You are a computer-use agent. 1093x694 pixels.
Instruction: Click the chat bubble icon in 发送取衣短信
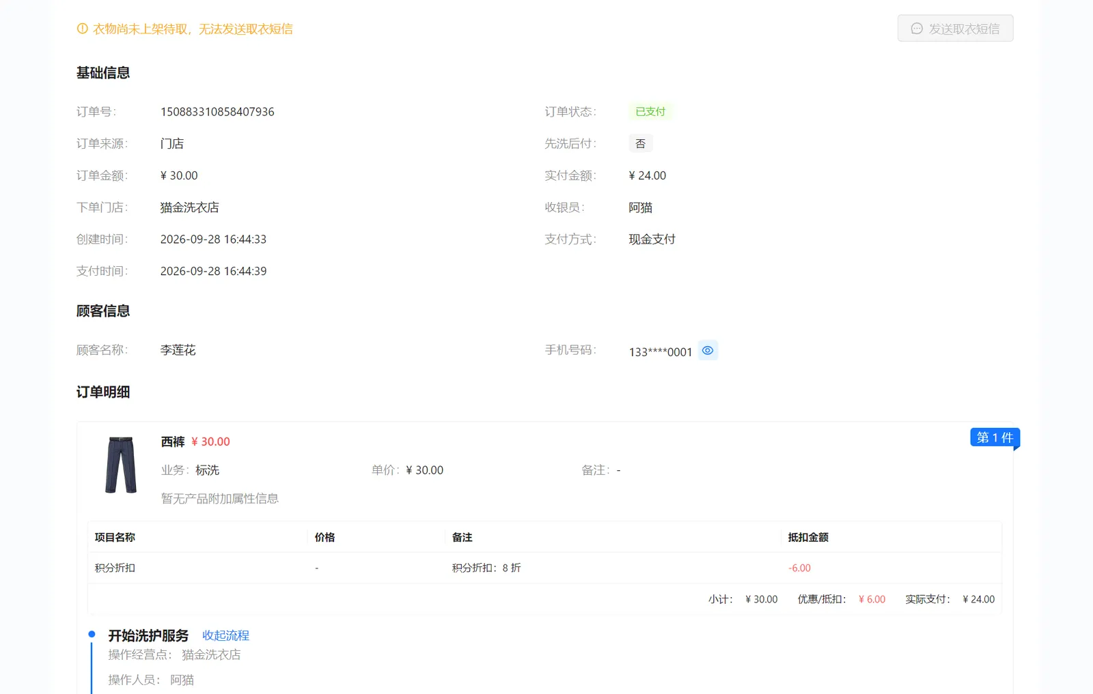[917, 29]
